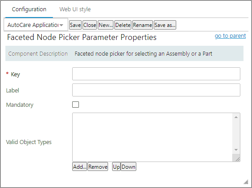Click the Save as... button
The height and width of the screenshot is (188, 252).
click(165, 25)
